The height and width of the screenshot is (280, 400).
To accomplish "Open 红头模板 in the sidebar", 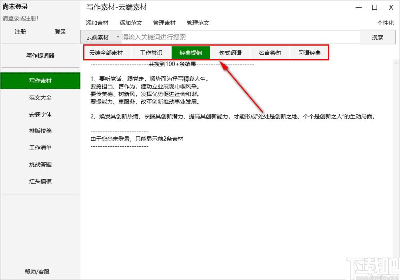I will (x=40, y=181).
